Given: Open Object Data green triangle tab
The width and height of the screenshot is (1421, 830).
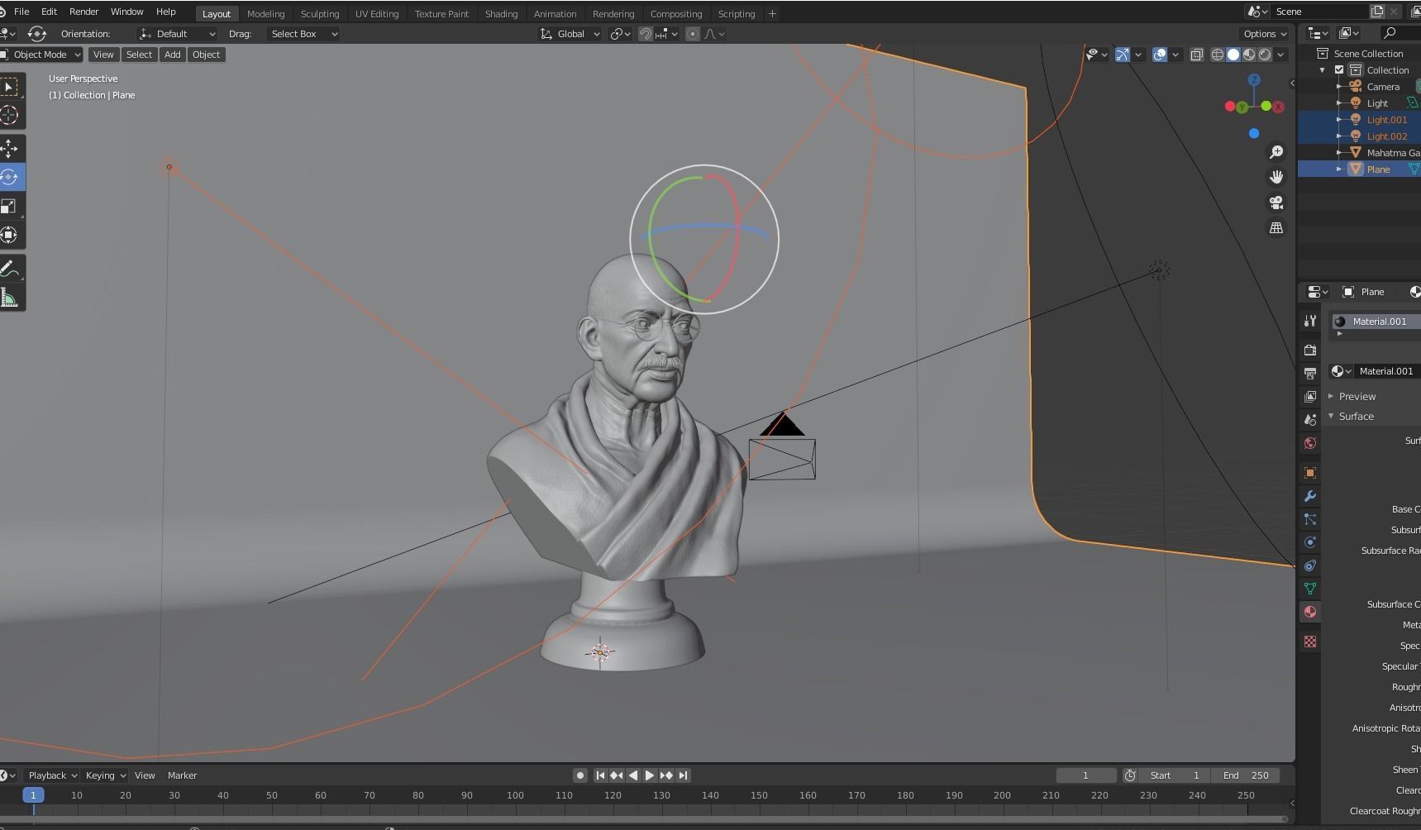Looking at the screenshot, I should [x=1310, y=589].
